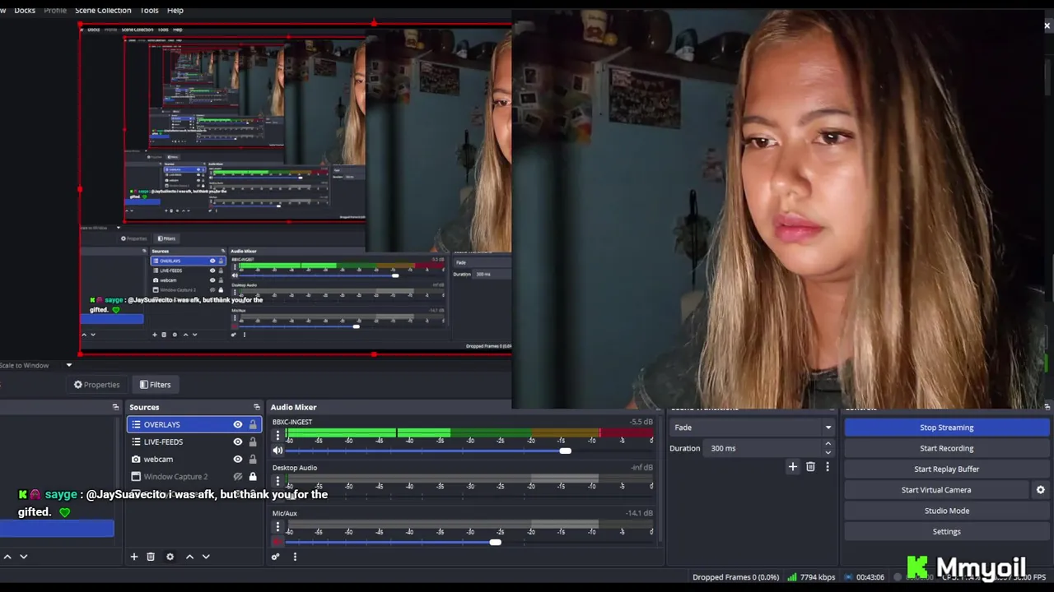Click the Window Capture 2 window icon
This screenshot has width=1054, height=592.
coord(136,476)
